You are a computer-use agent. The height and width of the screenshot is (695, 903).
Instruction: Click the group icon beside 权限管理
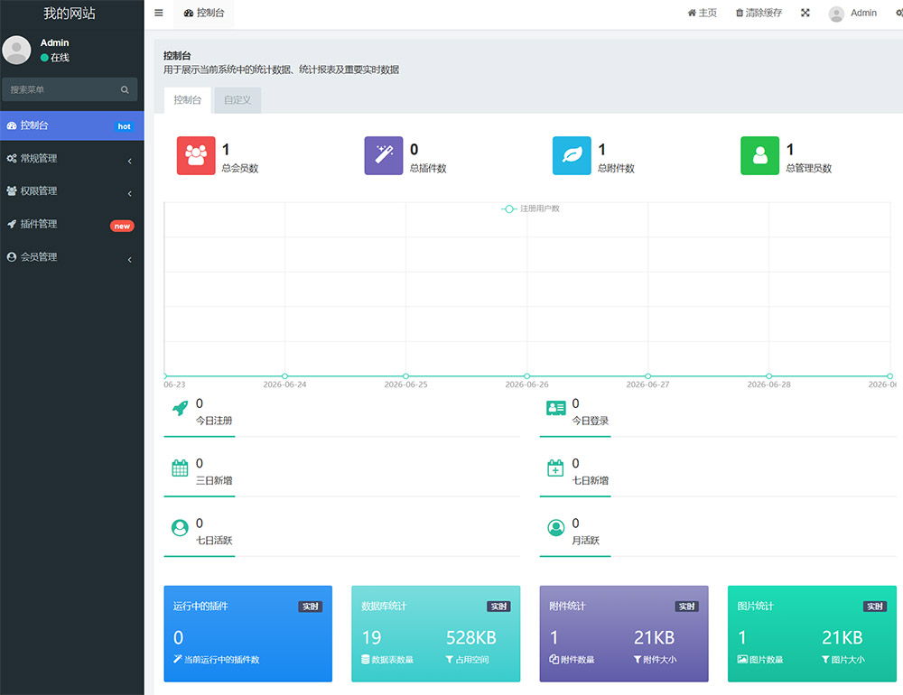point(12,191)
